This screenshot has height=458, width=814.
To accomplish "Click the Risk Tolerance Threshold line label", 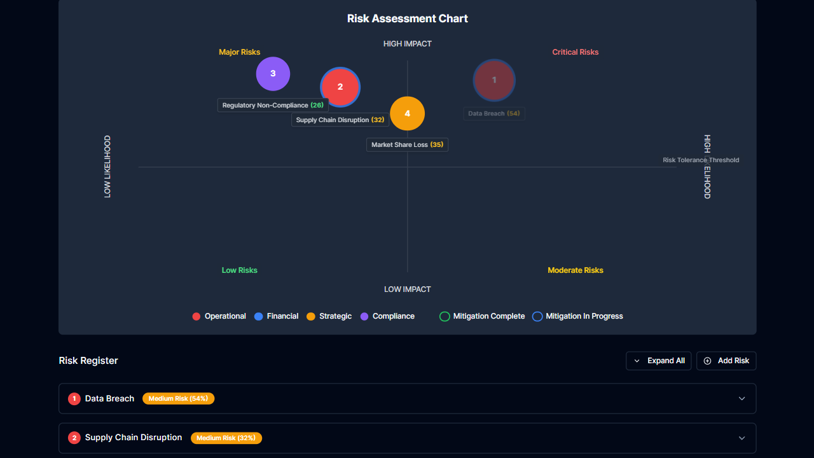I will 701,160.
